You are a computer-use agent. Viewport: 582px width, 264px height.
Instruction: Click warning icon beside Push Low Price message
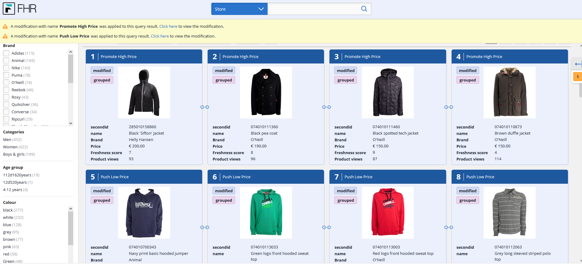coord(5,36)
